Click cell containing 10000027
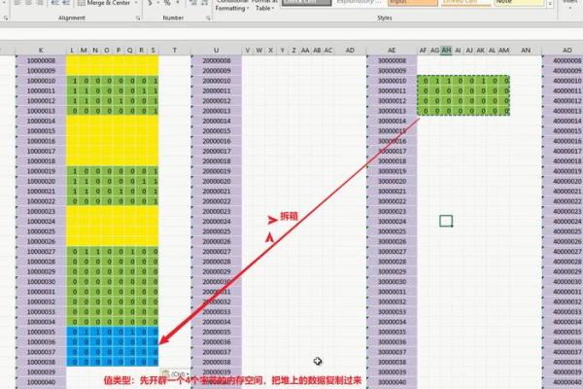This screenshot has width=583, height=389. [x=41, y=252]
